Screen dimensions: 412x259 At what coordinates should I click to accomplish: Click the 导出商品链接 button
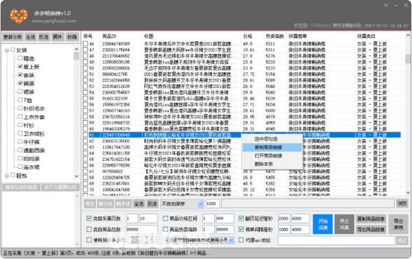(371, 229)
